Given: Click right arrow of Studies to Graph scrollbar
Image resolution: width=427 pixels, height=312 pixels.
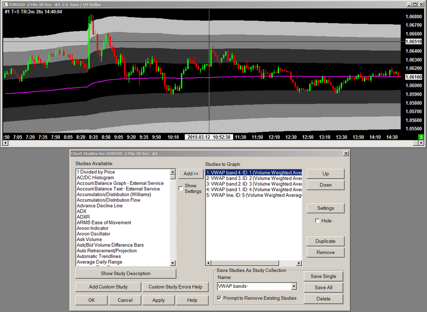Looking at the screenshot, I should [x=299, y=263].
